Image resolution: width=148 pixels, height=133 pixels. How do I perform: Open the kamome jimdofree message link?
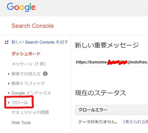tap(112, 62)
